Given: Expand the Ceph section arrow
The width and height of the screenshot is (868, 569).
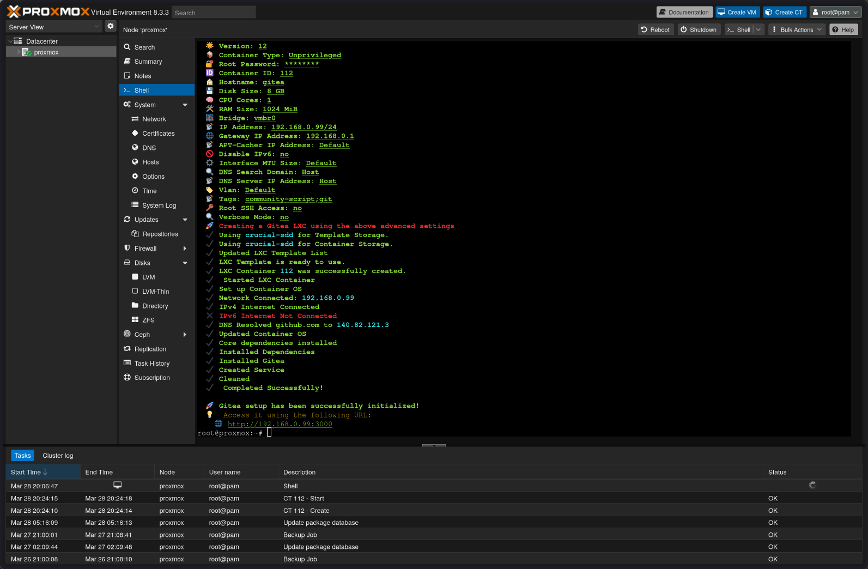Looking at the screenshot, I should click(x=185, y=335).
